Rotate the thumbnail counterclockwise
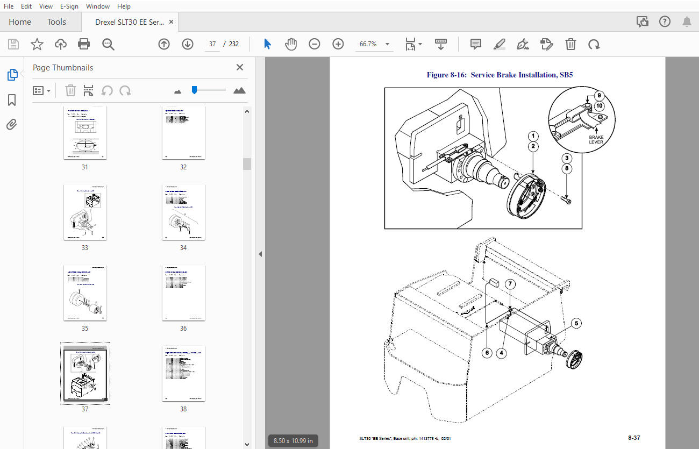This screenshot has height=449, width=699. (107, 90)
